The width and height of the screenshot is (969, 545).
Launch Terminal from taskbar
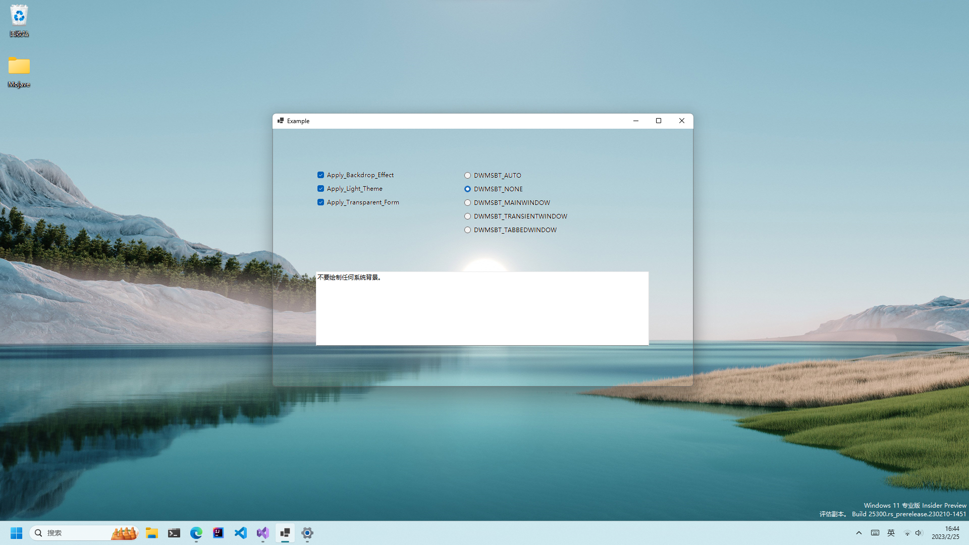pyautogui.click(x=174, y=533)
